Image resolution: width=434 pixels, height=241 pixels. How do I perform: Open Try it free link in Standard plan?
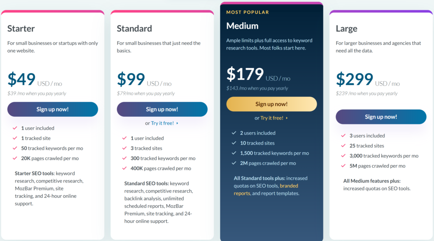click(x=162, y=123)
